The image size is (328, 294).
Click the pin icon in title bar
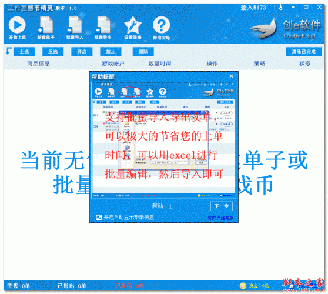(x=281, y=7)
